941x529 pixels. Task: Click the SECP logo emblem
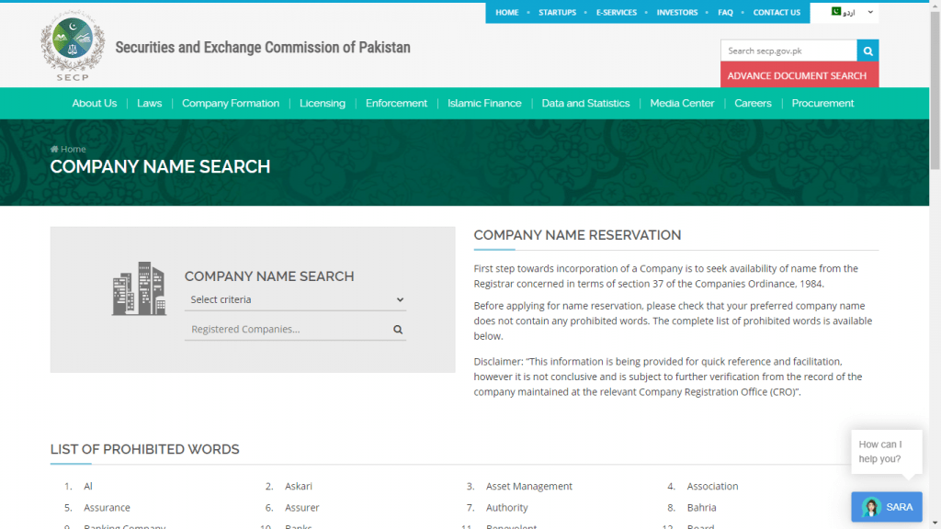pos(66,44)
